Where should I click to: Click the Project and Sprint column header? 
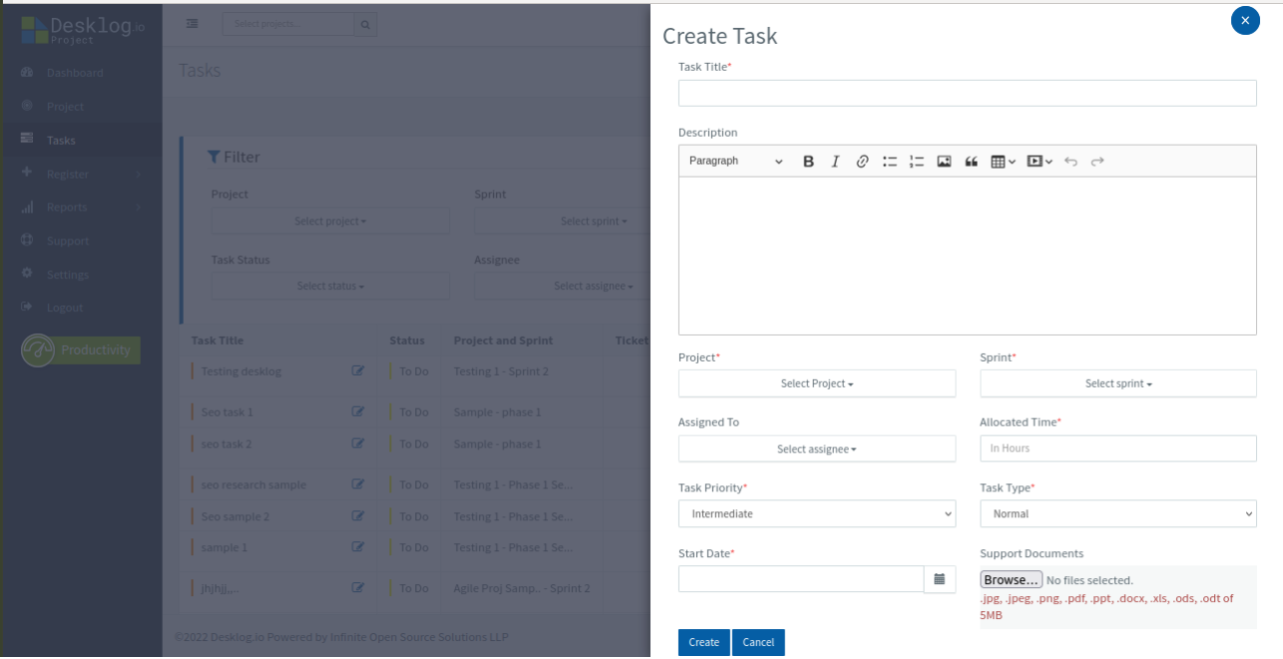503,340
